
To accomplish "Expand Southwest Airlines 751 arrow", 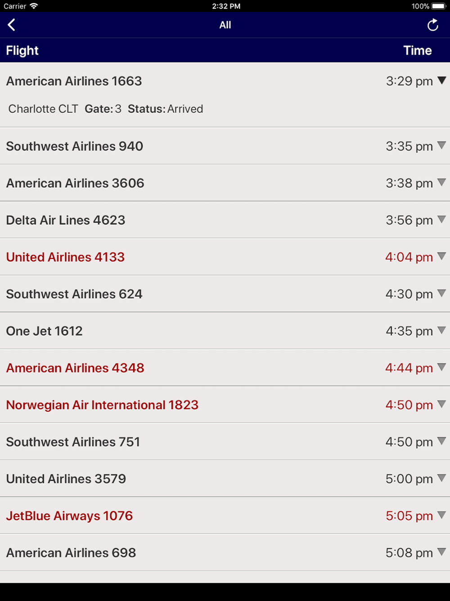I will pyautogui.click(x=441, y=441).
